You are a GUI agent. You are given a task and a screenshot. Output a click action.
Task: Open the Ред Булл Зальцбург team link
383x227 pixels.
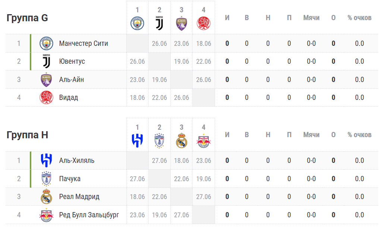89,215
